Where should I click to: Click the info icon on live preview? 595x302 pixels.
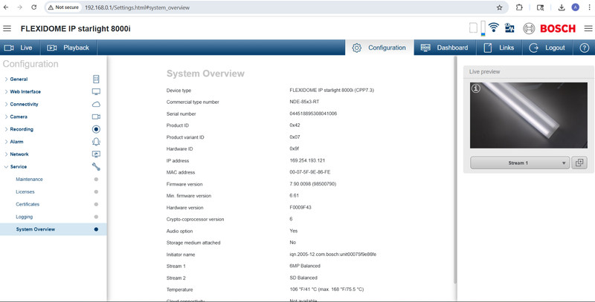pos(476,88)
